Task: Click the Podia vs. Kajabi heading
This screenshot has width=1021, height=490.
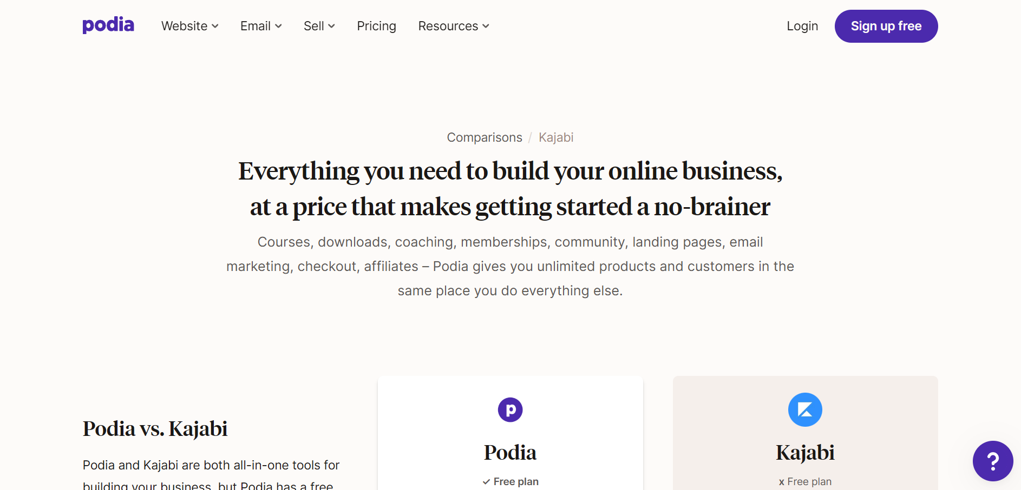Action: (155, 428)
